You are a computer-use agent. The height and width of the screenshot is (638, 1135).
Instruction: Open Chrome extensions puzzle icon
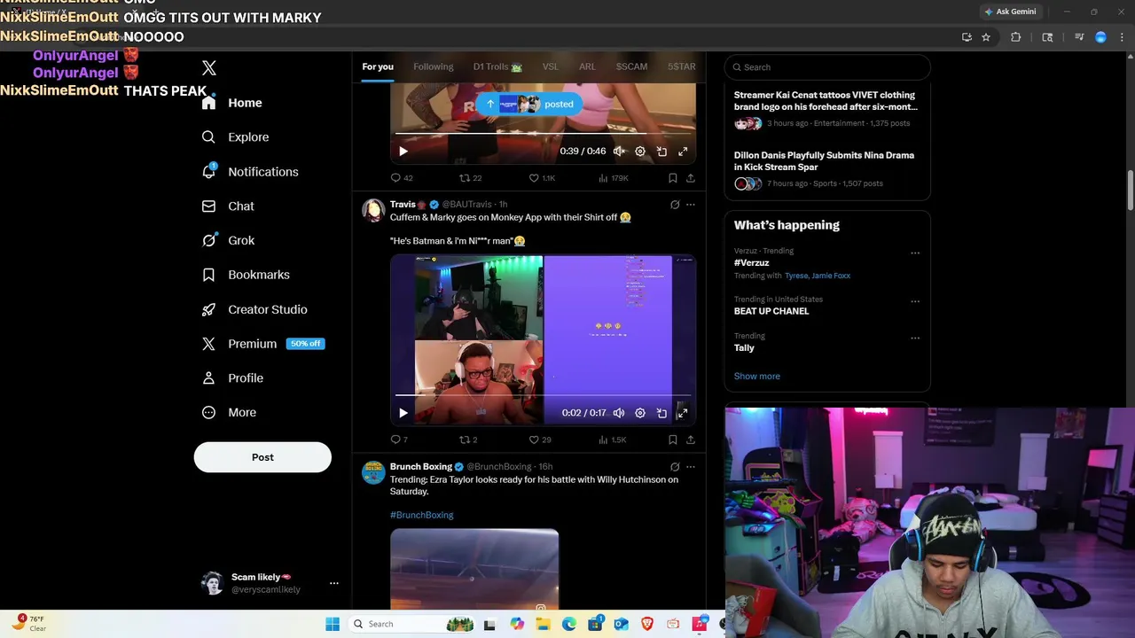point(1016,37)
